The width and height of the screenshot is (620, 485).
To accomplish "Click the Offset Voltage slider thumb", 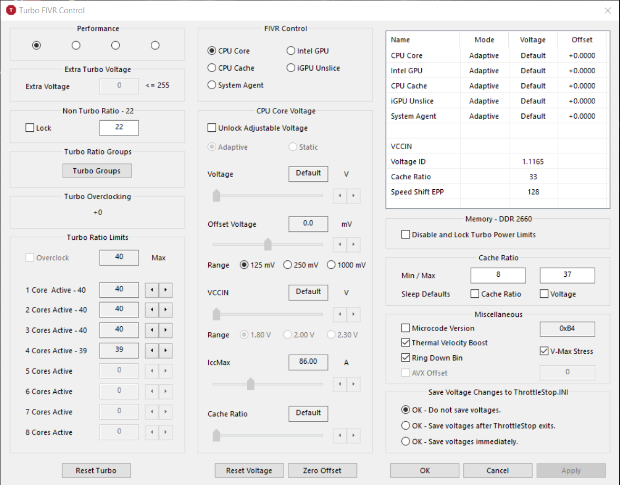I will tap(268, 244).
